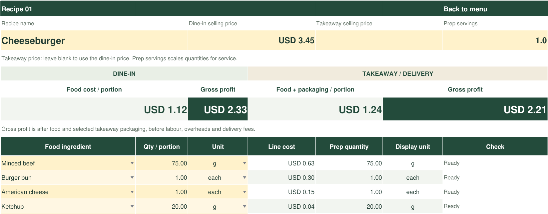The height and width of the screenshot is (214, 548).
Task: Select display unit each for Burger bun
Action: coord(413,177)
